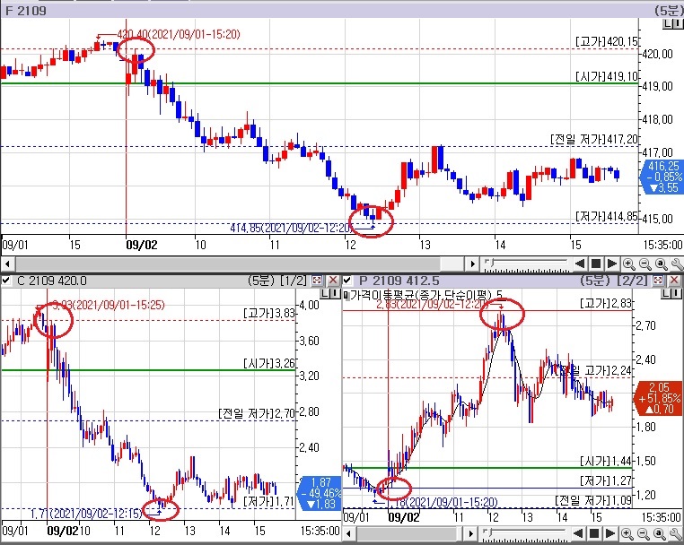Click (5분) interval label on C 2109 panel
Viewport: 684px width, 545px height.
click(x=262, y=281)
